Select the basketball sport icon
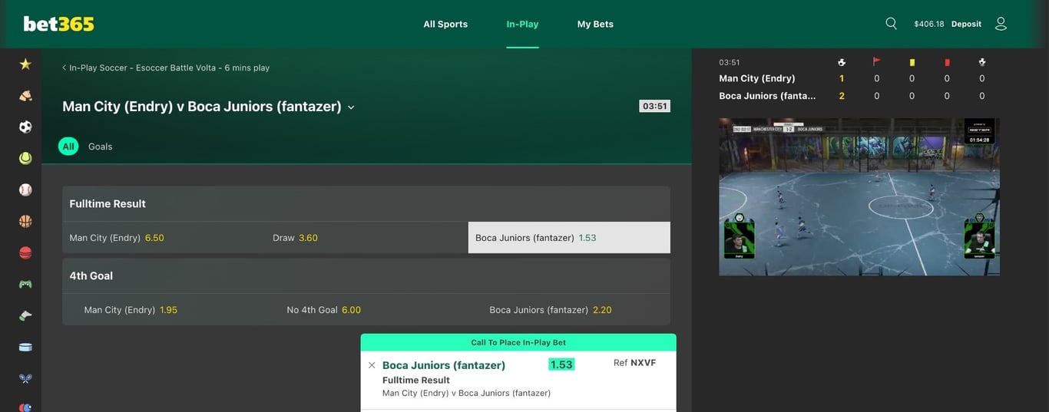Image resolution: width=1049 pixels, height=412 pixels. 25,221
